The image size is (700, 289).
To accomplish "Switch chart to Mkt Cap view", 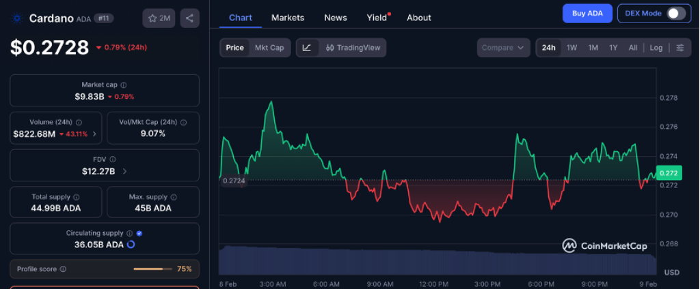I will (269, 48).
